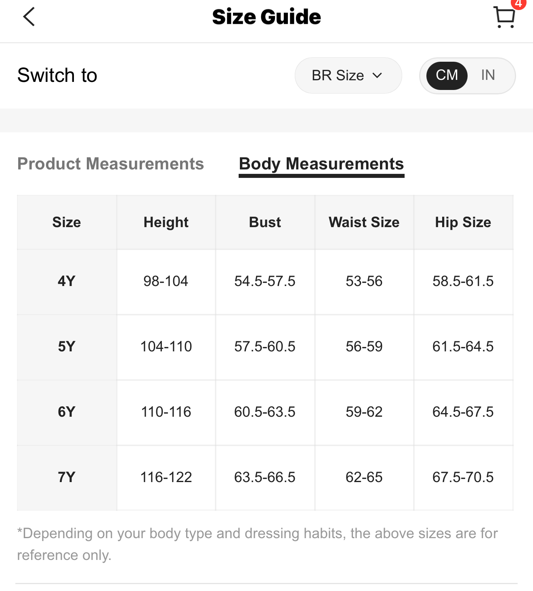
Task: Tap the Height column header
Action: click(x=166, y=222)
